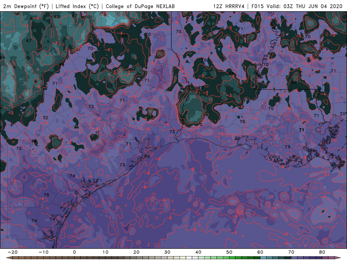Select the "College of DuPage NEXLAB" label

140,6
